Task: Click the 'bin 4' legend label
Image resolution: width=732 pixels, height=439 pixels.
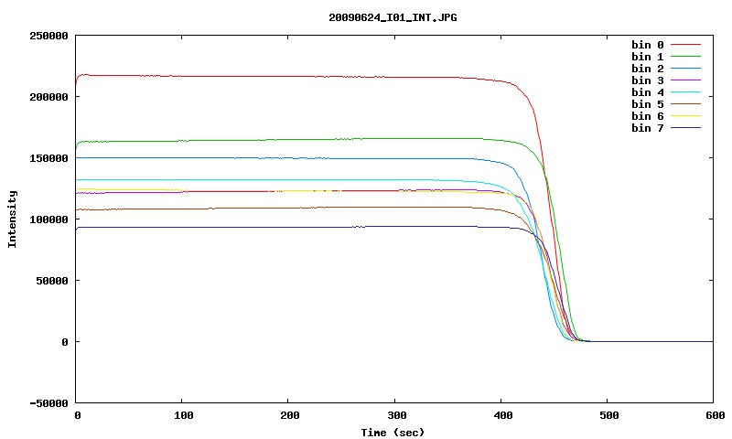Action: tap(648, 92)
